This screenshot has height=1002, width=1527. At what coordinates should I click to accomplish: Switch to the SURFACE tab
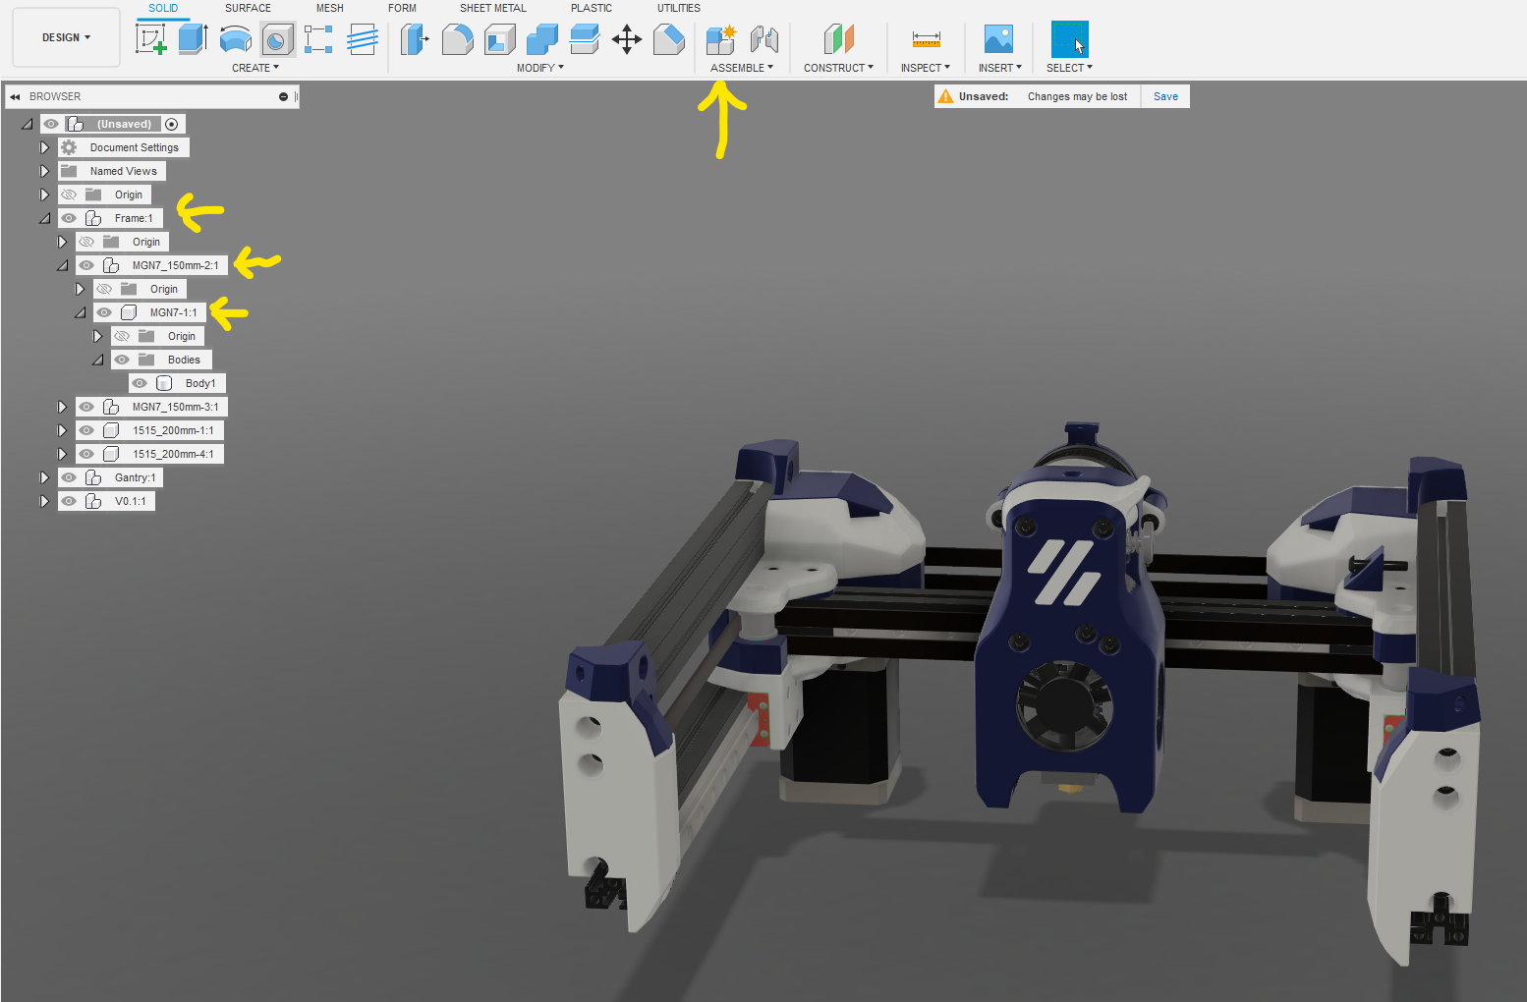click(248, 8)
